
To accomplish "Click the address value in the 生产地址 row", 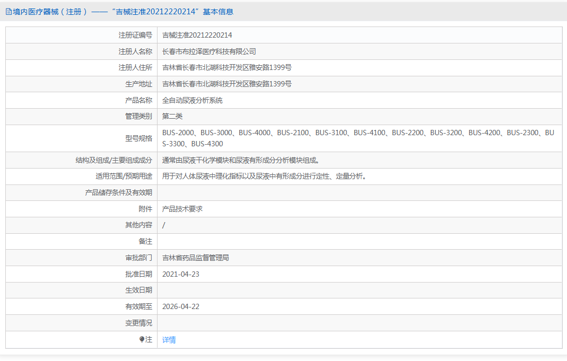I will click(226, 84).
